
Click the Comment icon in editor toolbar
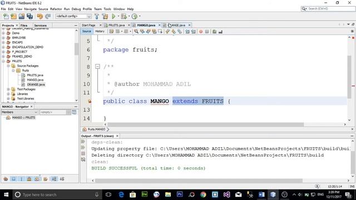click(214, 32)
